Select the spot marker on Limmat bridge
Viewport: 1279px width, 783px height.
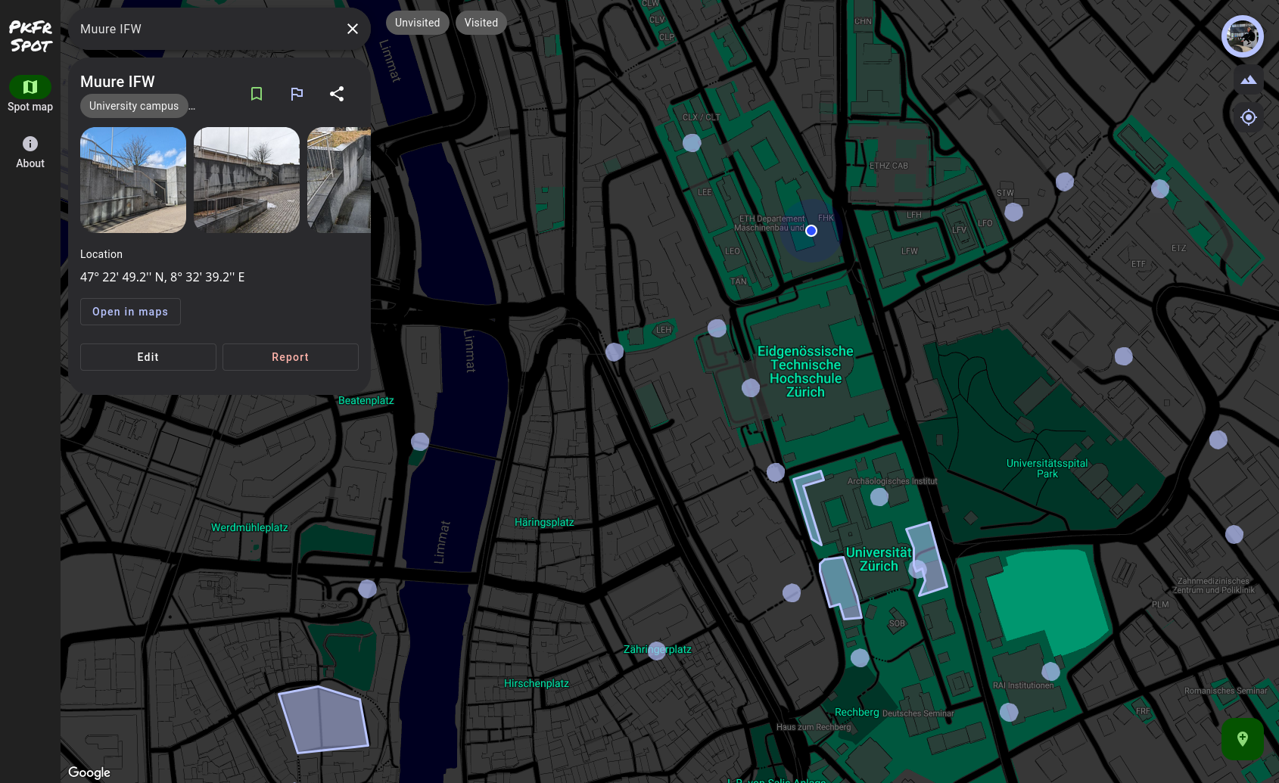(420, 442)
